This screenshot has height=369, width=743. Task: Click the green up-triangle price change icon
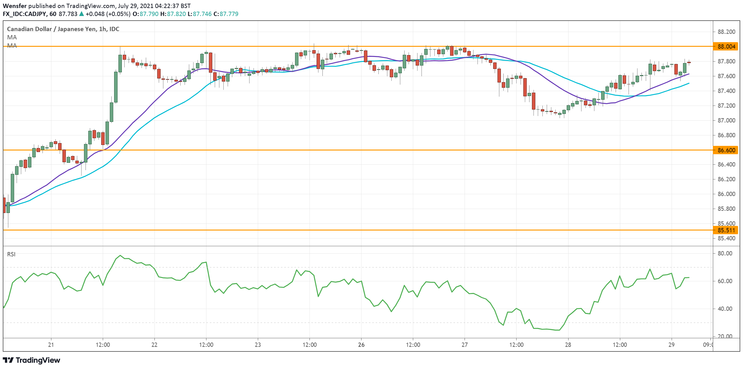(x=82, y=14)
